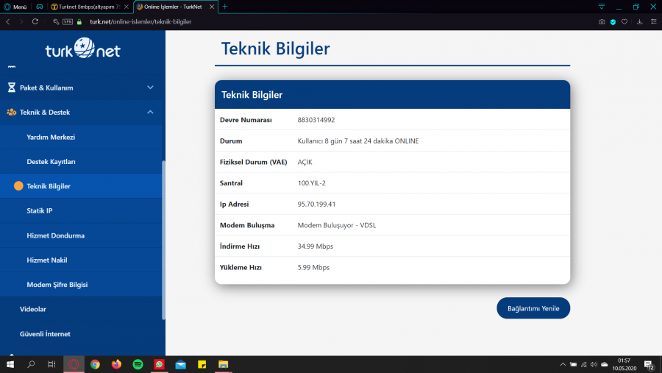
Task: Open the tab search menu dropdown
Action: coord(602,7)
